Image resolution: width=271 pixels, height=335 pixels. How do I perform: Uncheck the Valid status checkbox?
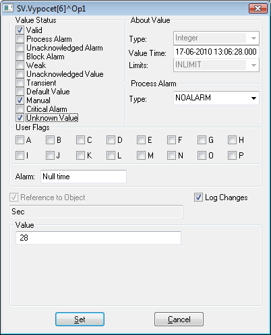pos(20,30)
